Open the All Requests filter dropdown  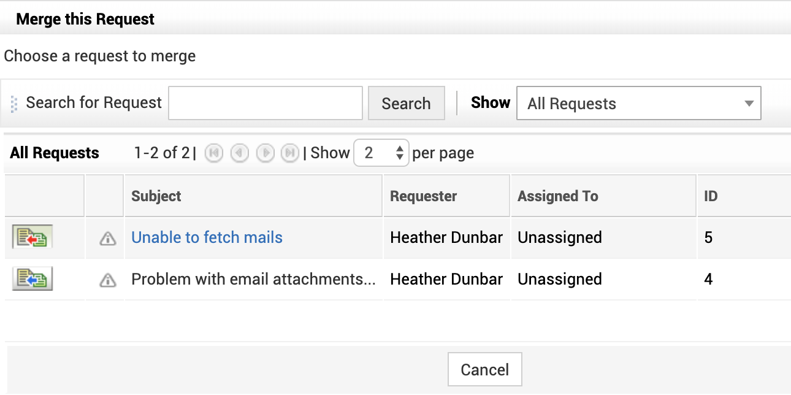pyautogui.click(x=638, y=103)
